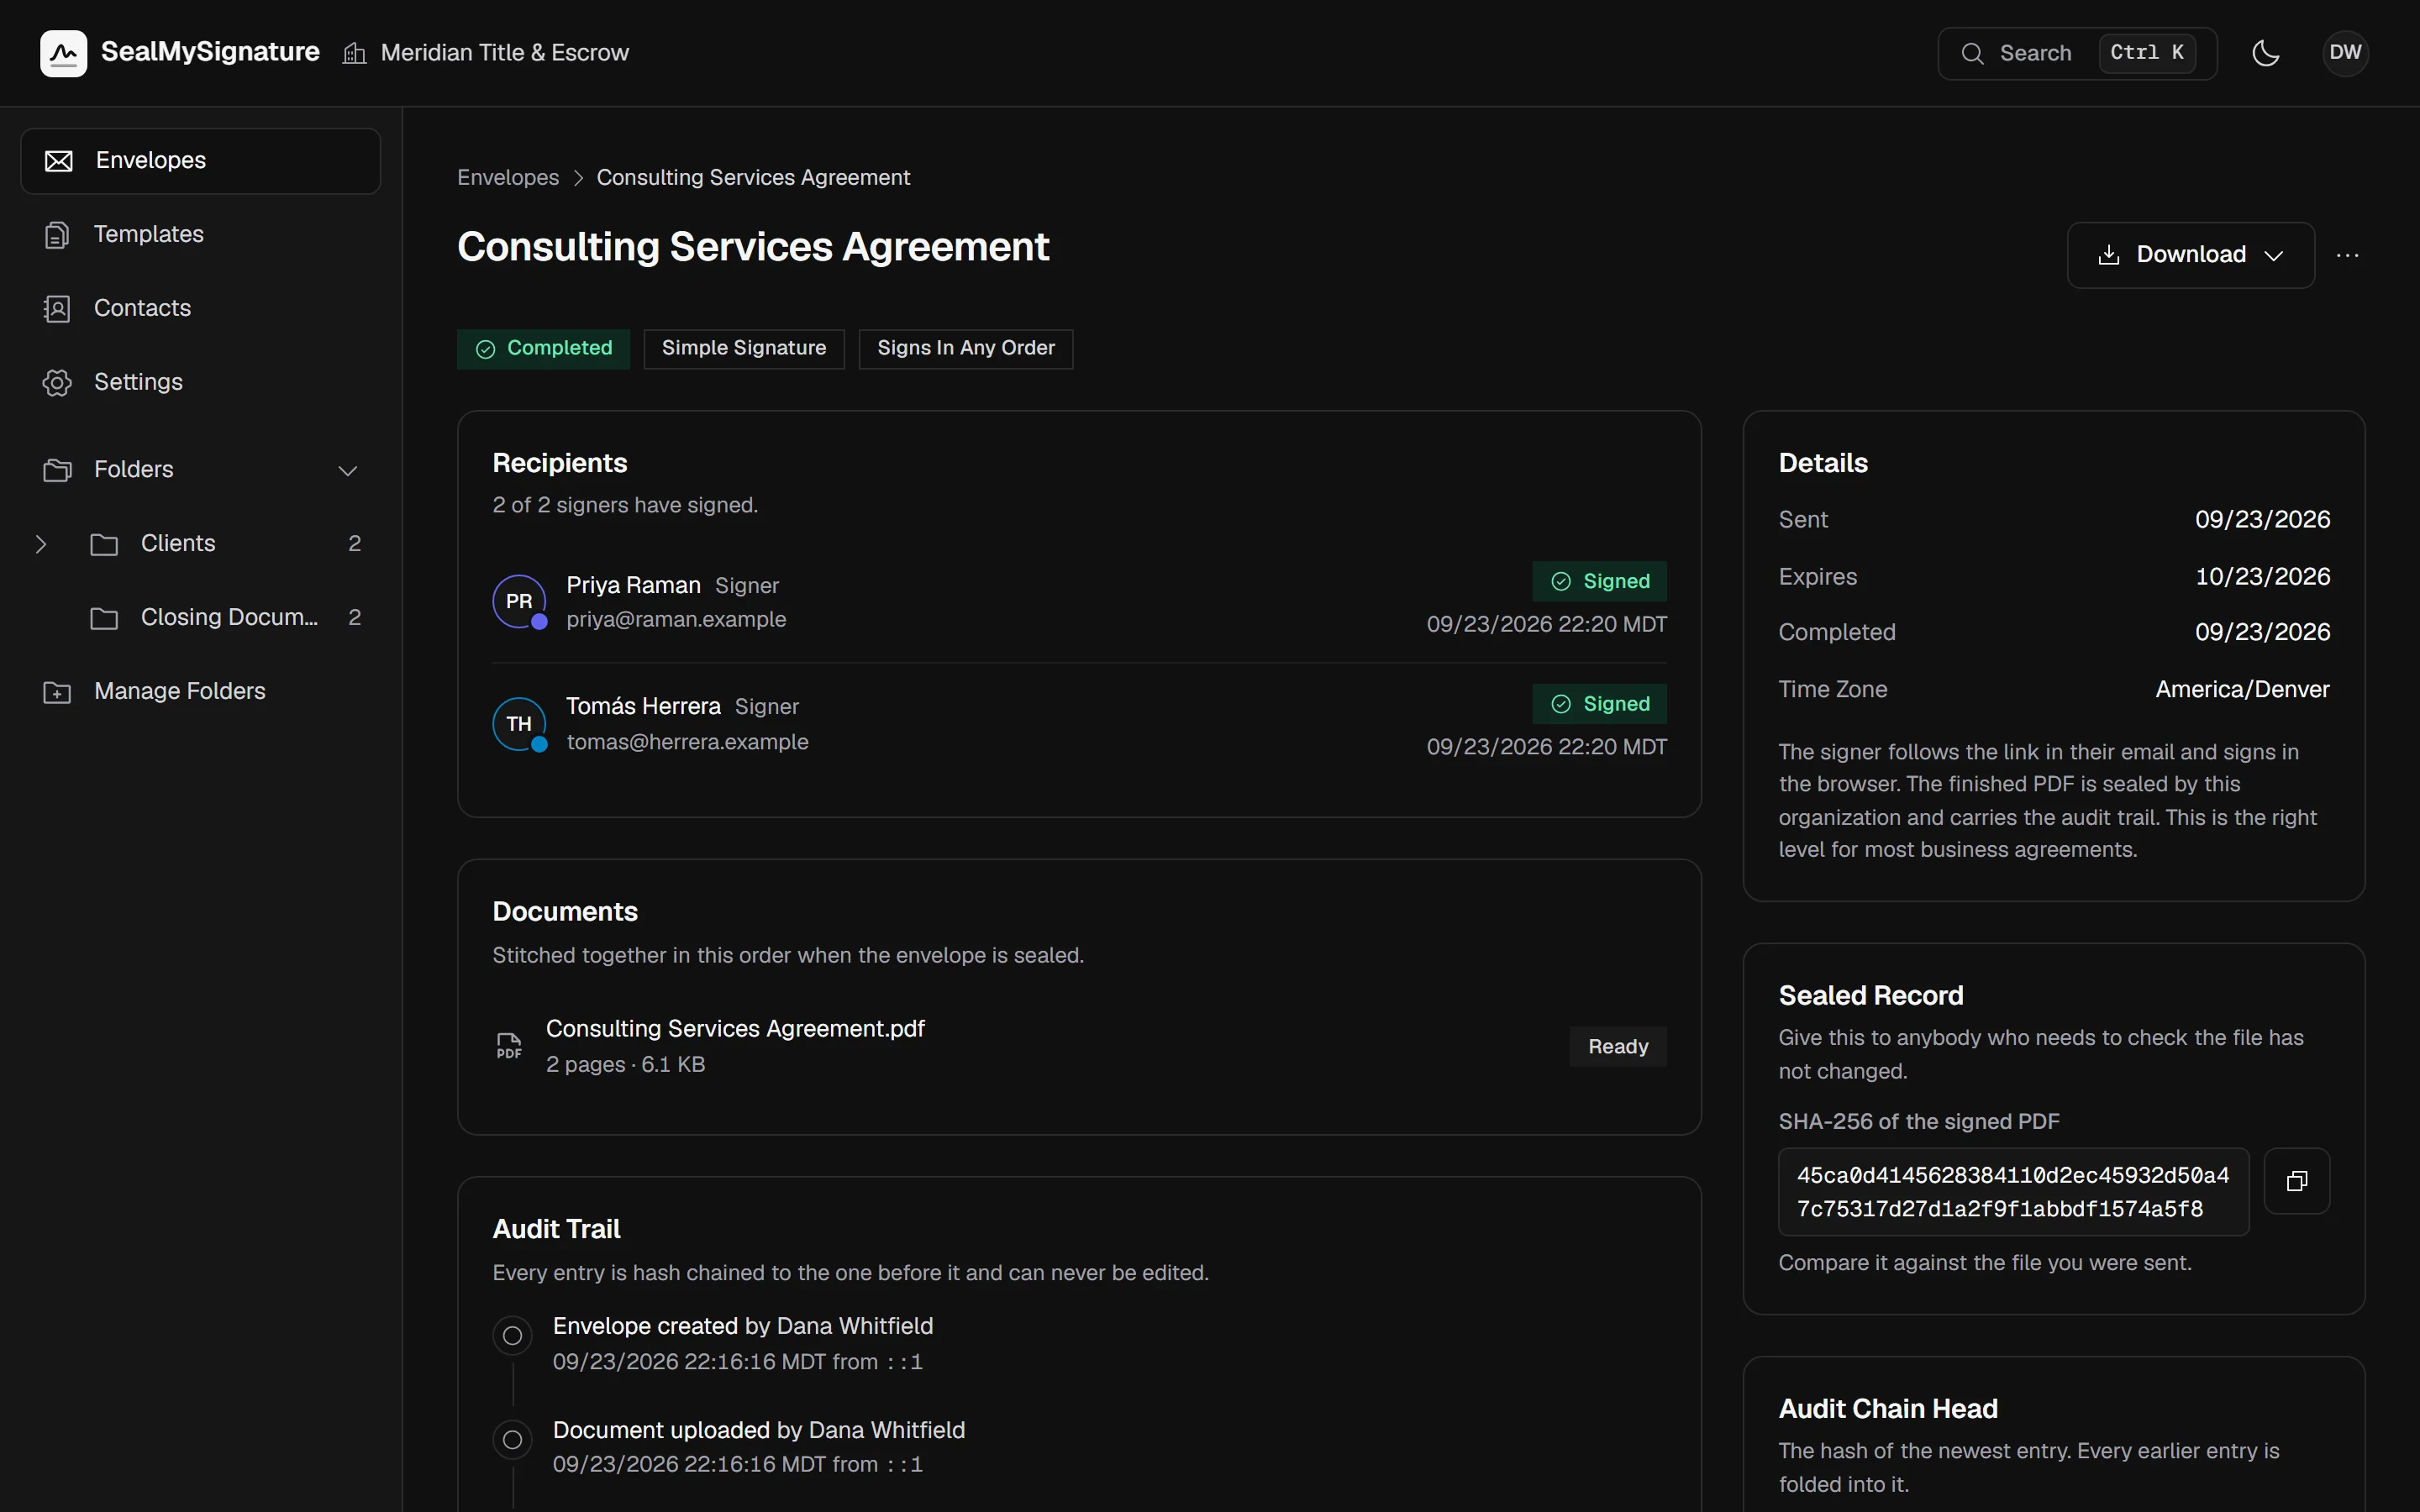Click the Document uploaded audit entry marker
The width and height of the screenshot is (2420, 1512).
[512, 1440]
